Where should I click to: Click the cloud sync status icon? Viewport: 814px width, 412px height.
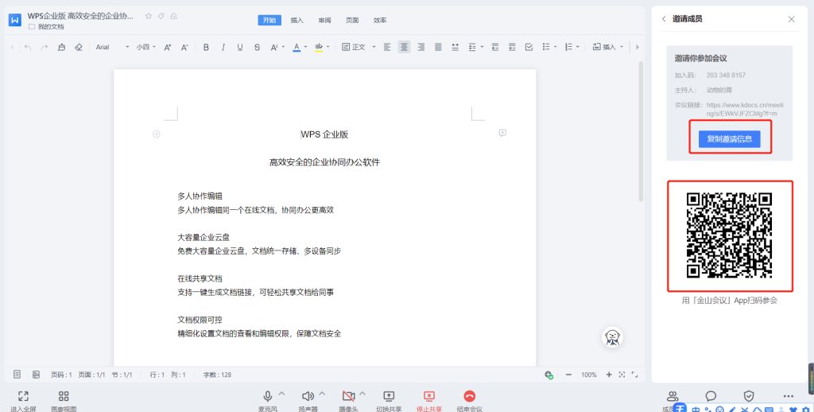[x=174, y=16]
